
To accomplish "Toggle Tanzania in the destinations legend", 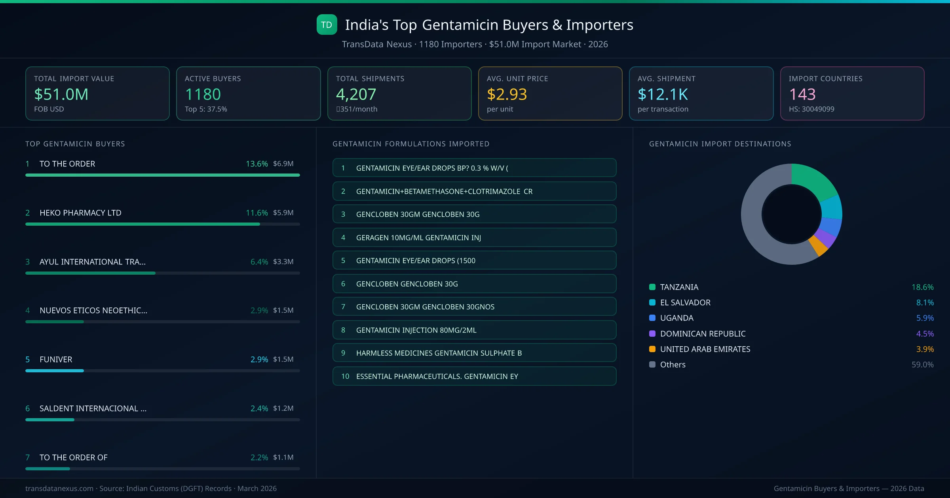I will click(x=679, y=287).
